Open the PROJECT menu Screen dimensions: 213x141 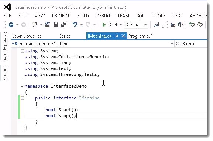[61, 16]
